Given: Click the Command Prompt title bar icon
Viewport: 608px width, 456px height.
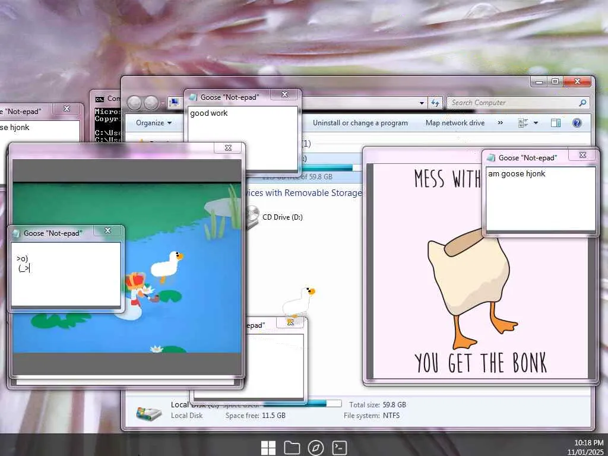Looking at the screenshot, I should coord(100,99).
